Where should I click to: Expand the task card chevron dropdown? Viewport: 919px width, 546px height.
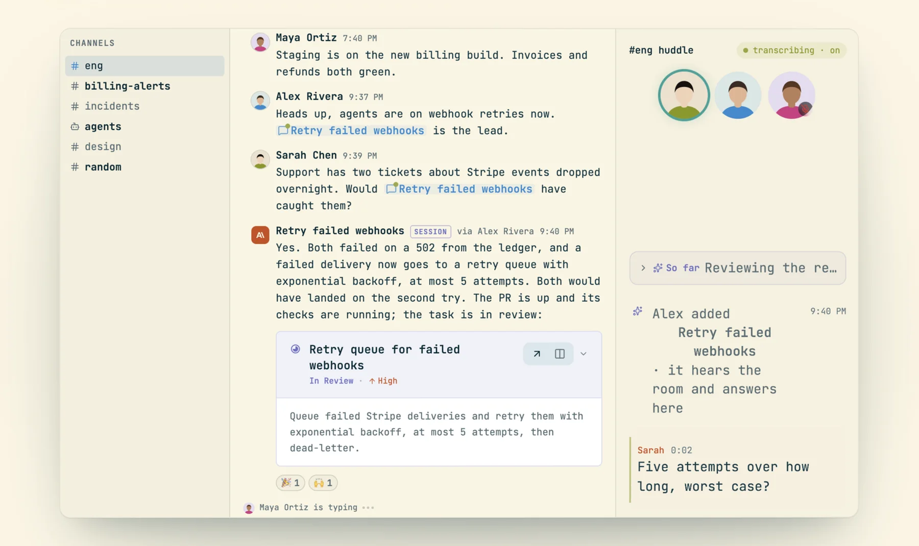(x=583, y=353)
